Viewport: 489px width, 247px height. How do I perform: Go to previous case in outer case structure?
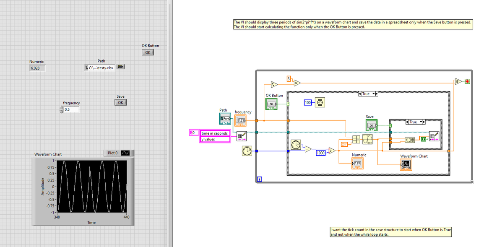coord(360,94)
